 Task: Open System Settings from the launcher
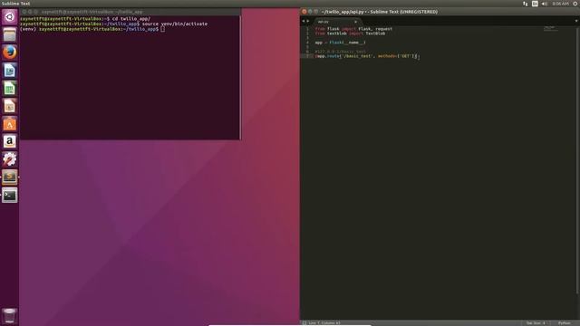(10, 159)
